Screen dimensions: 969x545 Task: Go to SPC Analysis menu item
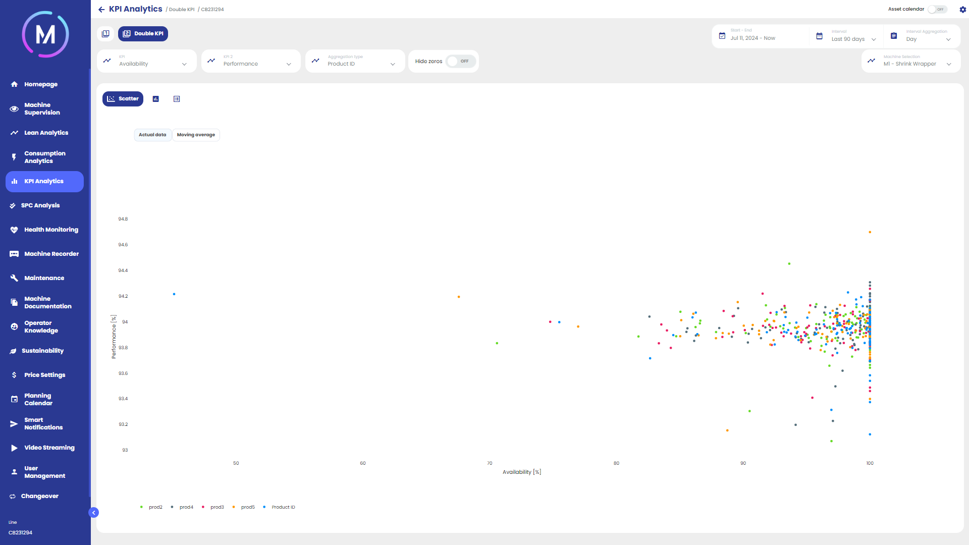coord(40,205)
